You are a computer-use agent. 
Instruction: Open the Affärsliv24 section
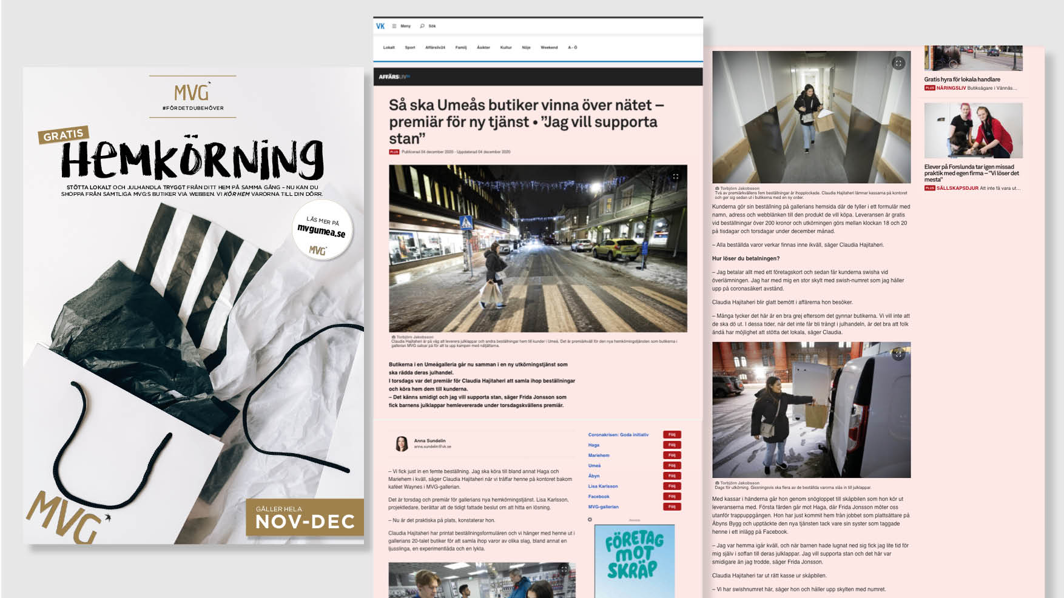point(436,47)
